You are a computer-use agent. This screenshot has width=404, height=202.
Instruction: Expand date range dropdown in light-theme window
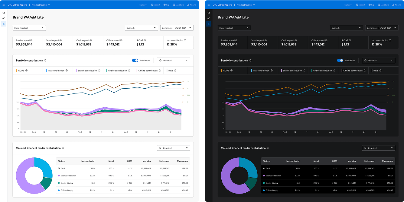(177, 28)
